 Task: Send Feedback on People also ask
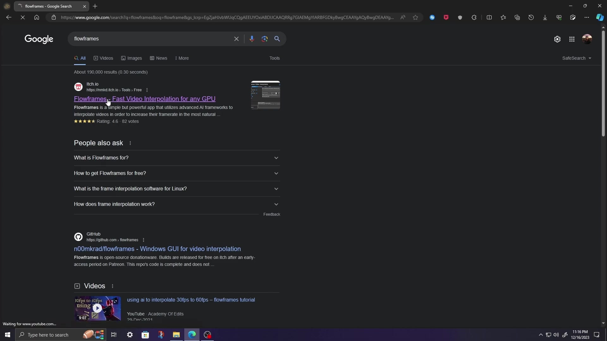pyautogui.click(x=272, y=214)
